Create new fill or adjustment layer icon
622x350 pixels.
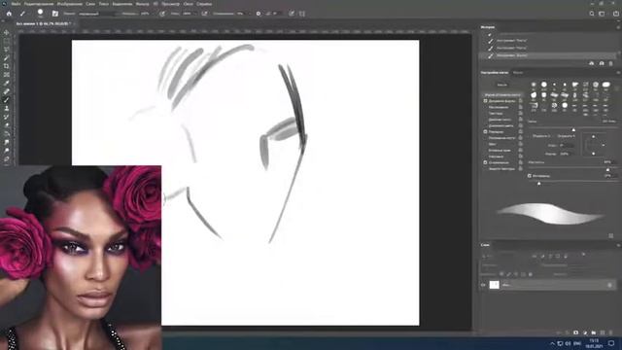click(x=585, y=332)
